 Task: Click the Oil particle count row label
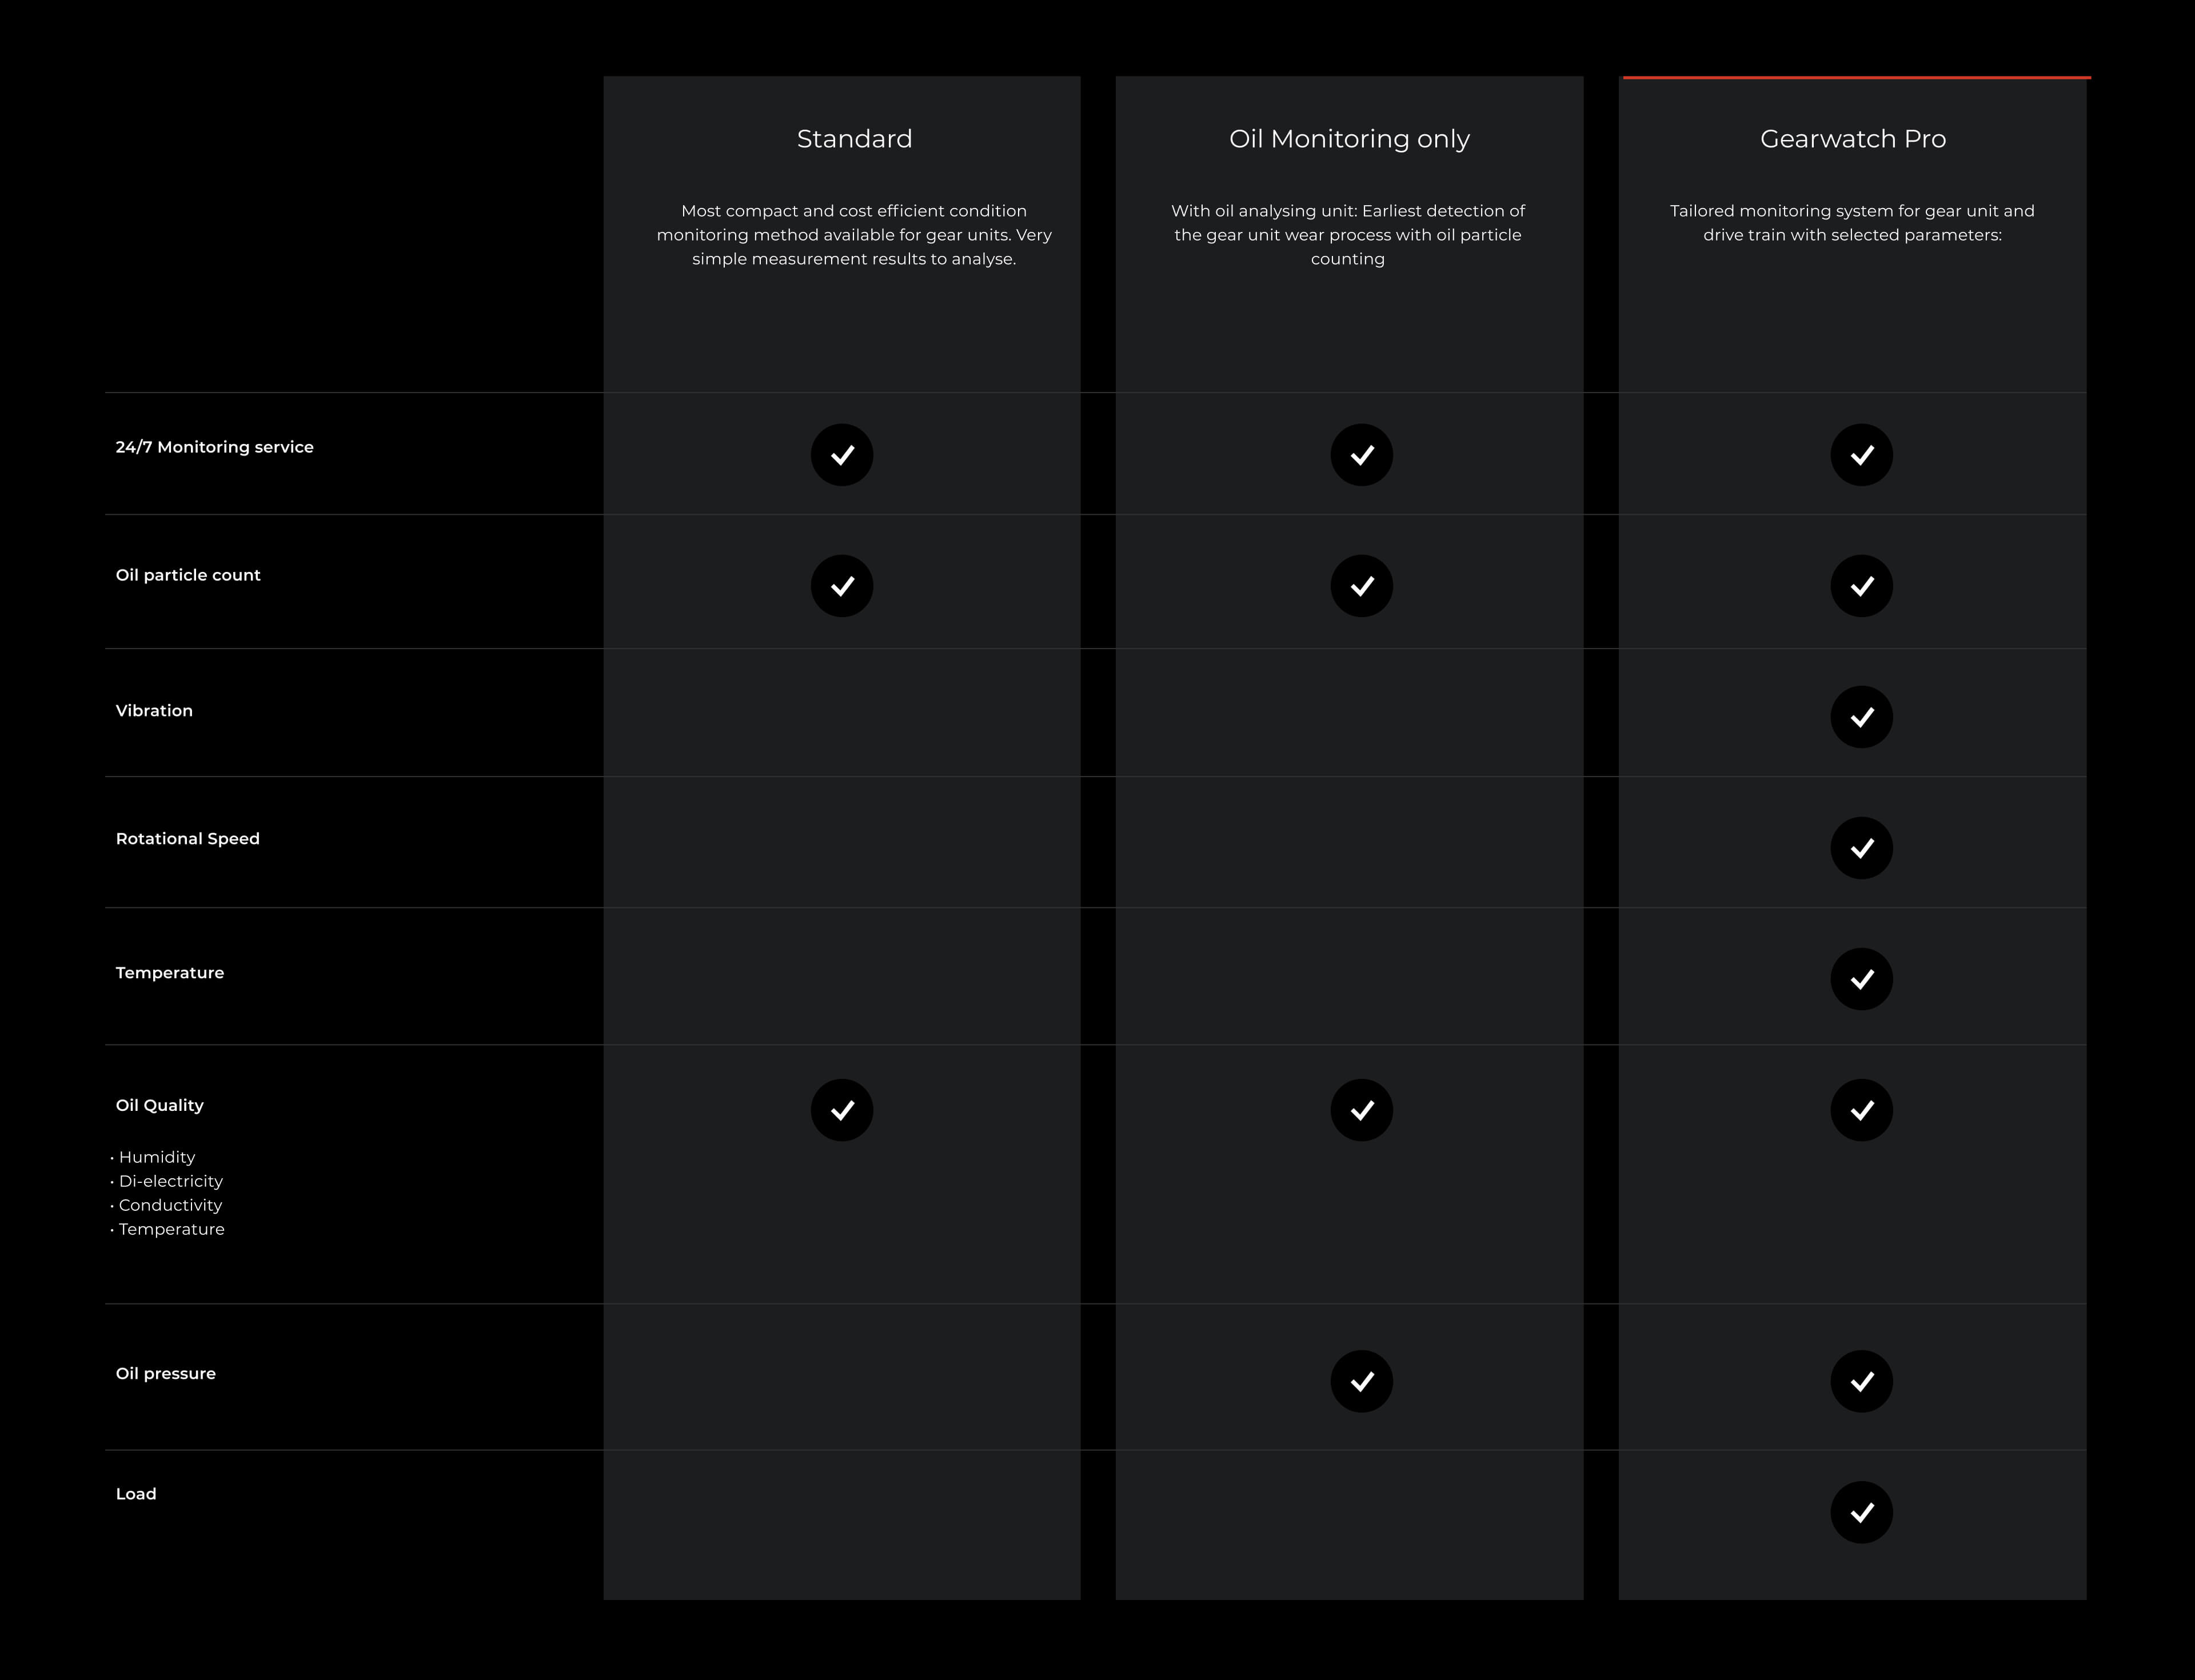(x=188, y=575)
